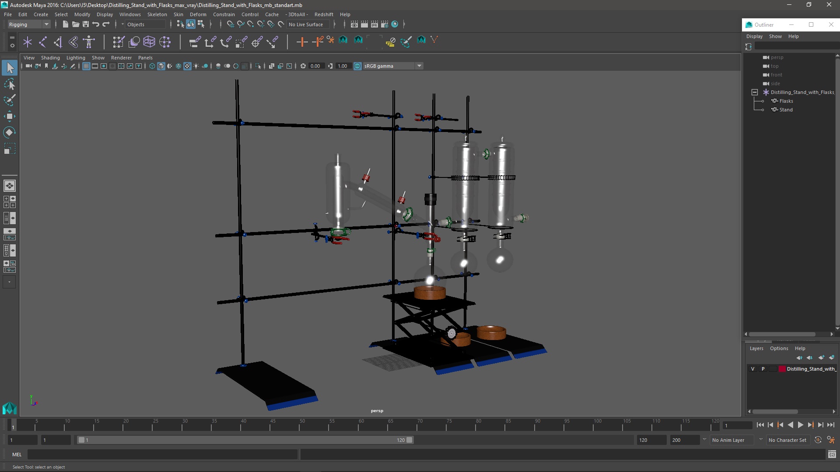Open the Shading menu in viewport
Viewport: 840px width, 472px height.
(50, 57)
